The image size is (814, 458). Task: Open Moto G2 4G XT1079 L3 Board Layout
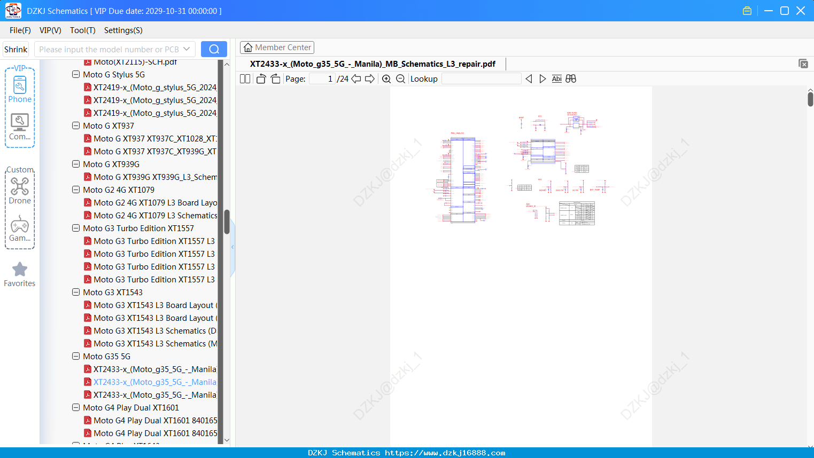151,203
